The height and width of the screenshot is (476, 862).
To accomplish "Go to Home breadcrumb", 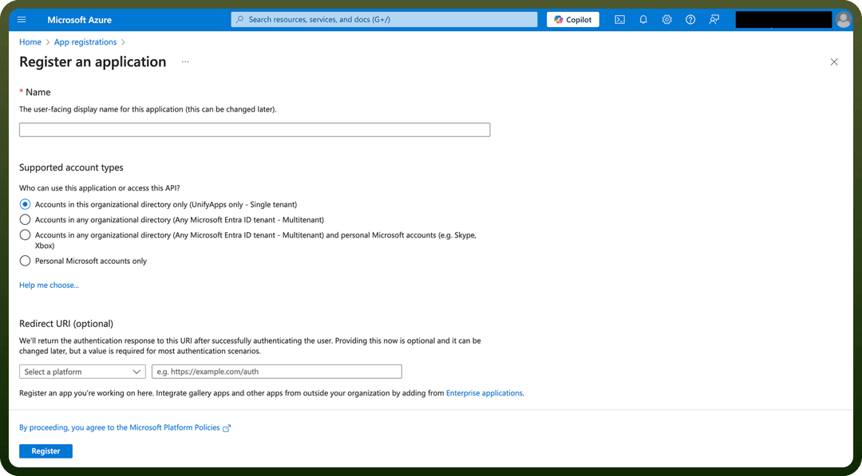I will click(x=30, y=42).
